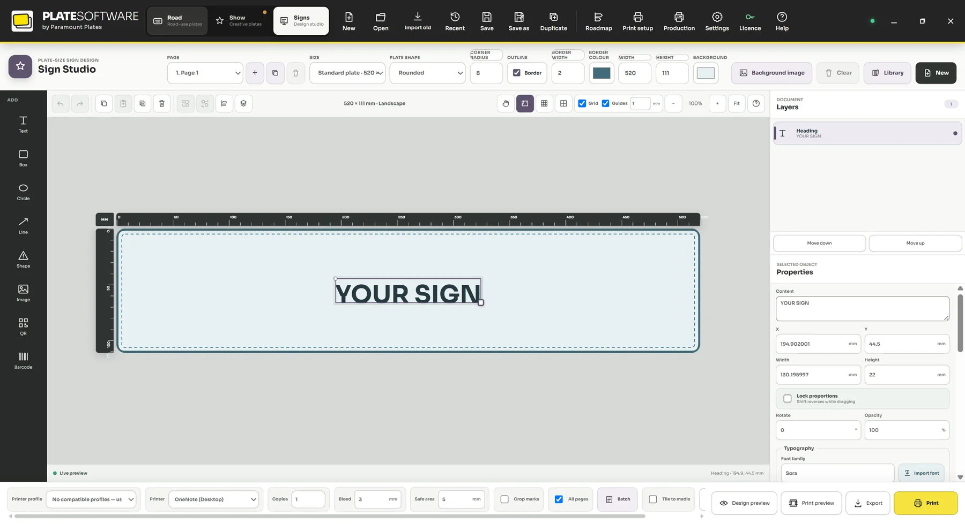The height and width of the screenshot is (524, 965).
Task: Open the Library
Action: click(x=887, y=73)
